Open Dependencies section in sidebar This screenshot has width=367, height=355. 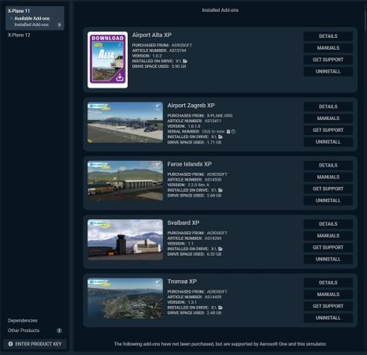[23, 320]
